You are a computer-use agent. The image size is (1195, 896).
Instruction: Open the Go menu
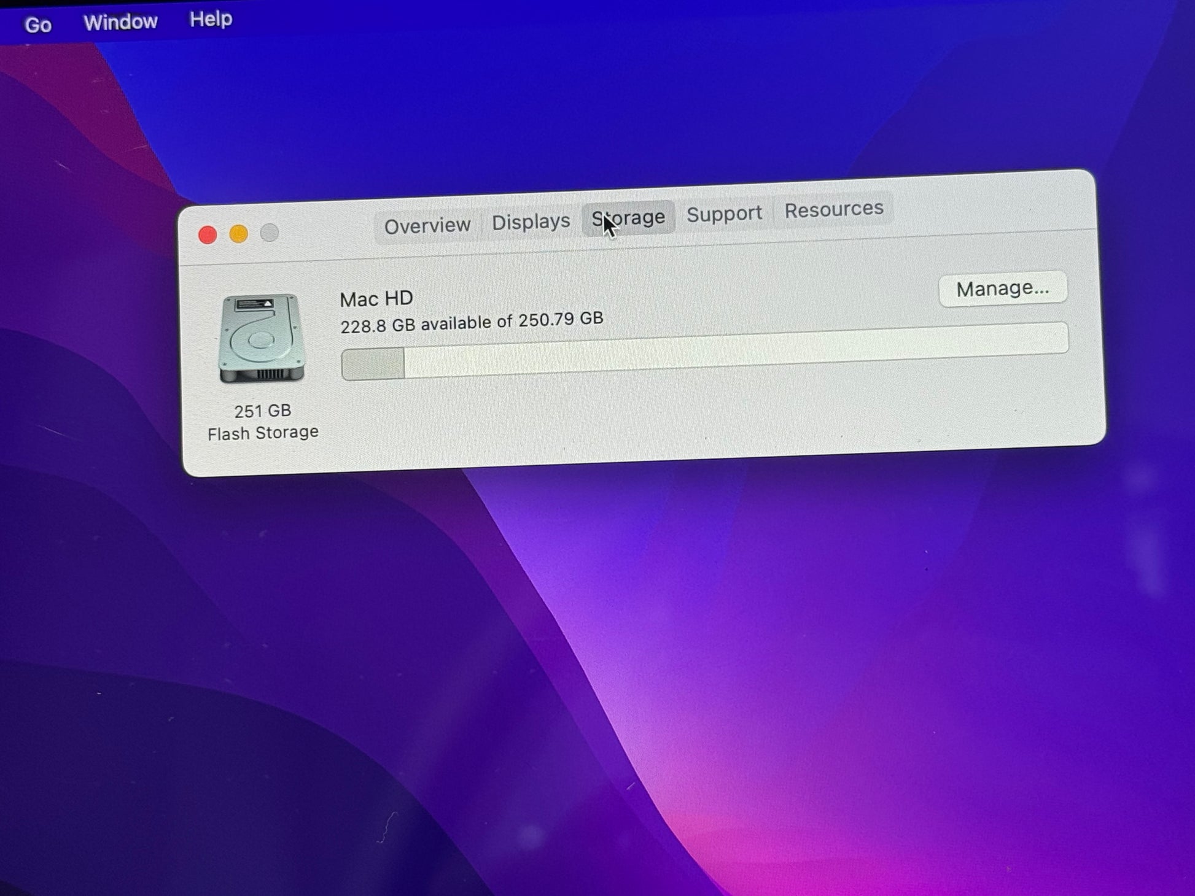pyautogui.click(x=38, y=25)
